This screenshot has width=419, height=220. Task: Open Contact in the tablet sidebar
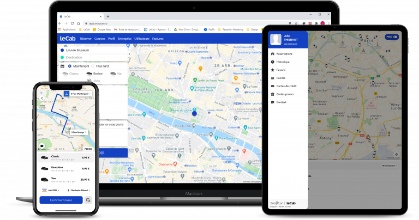click(288, 102)
